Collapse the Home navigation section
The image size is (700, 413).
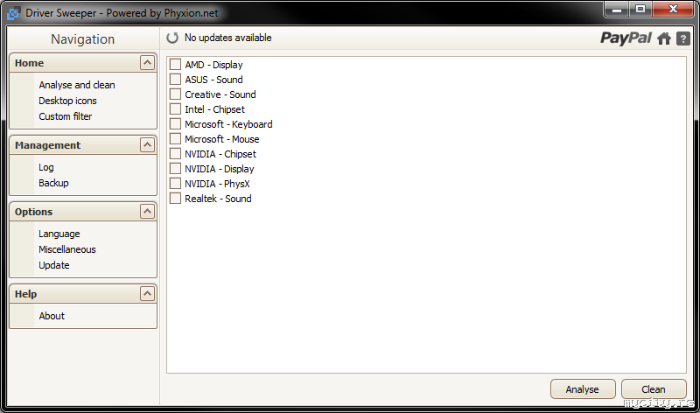147,62
